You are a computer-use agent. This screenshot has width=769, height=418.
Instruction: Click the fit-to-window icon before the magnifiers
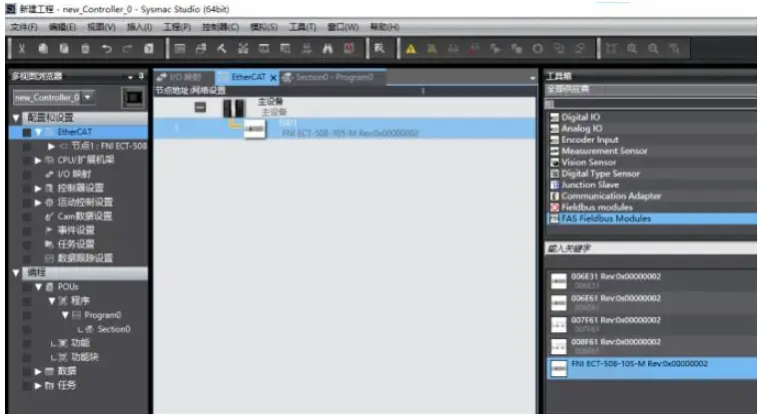tap(611, 49)
